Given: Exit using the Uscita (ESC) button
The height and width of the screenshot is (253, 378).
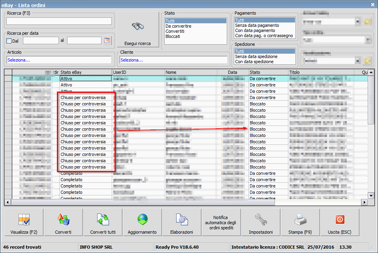Looking at the screenshot, I should [x=340, y=222].
